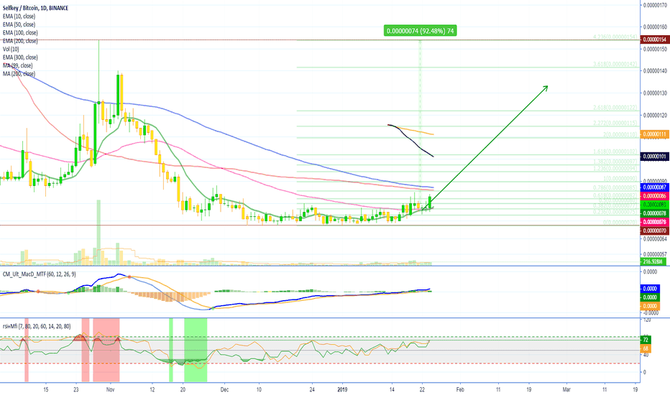Click the green 0.00000074 (92.48%) 74 measurement label

click(x=420, y=31)
